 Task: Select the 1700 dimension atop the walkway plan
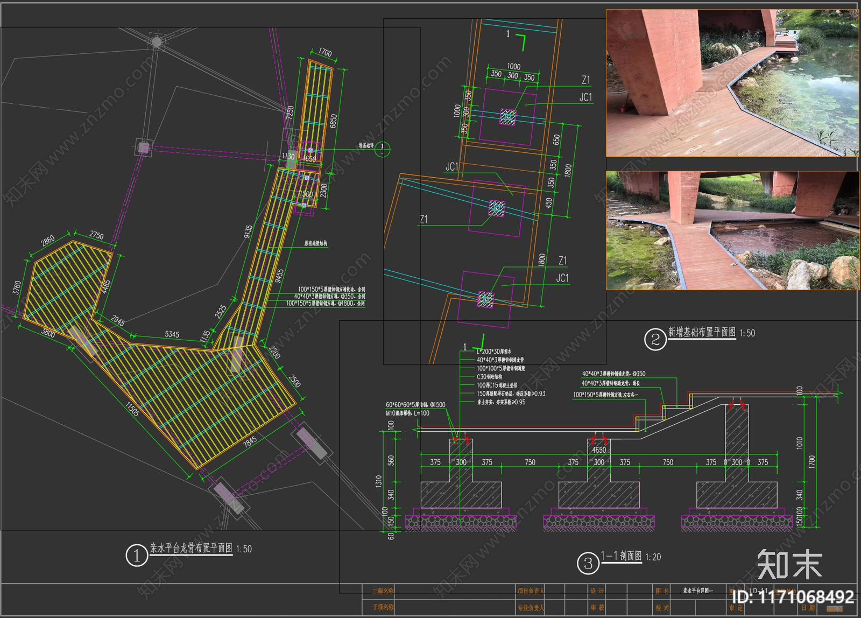tap(325, 52)
